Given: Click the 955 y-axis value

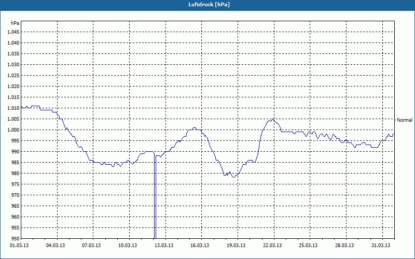Looking at the screenshot, I should 16,228.
